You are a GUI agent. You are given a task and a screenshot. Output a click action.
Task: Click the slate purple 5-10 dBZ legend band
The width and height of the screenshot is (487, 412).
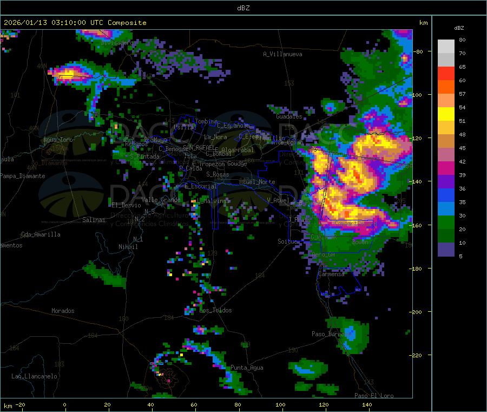point(446,250)
